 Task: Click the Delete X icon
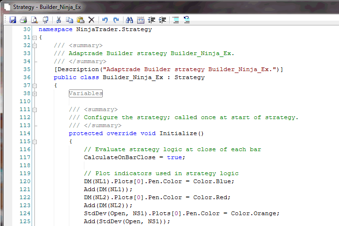(91, 20)
